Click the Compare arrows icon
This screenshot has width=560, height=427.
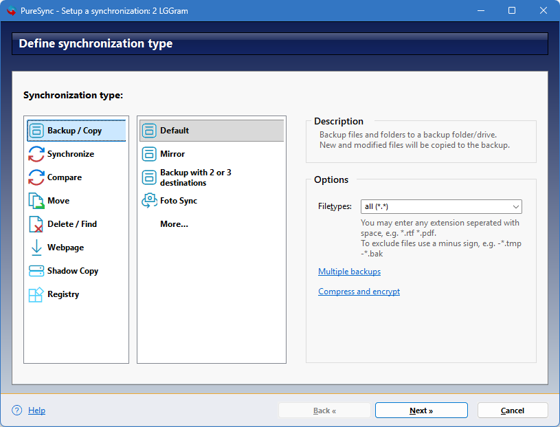click(x=36, y=177)
